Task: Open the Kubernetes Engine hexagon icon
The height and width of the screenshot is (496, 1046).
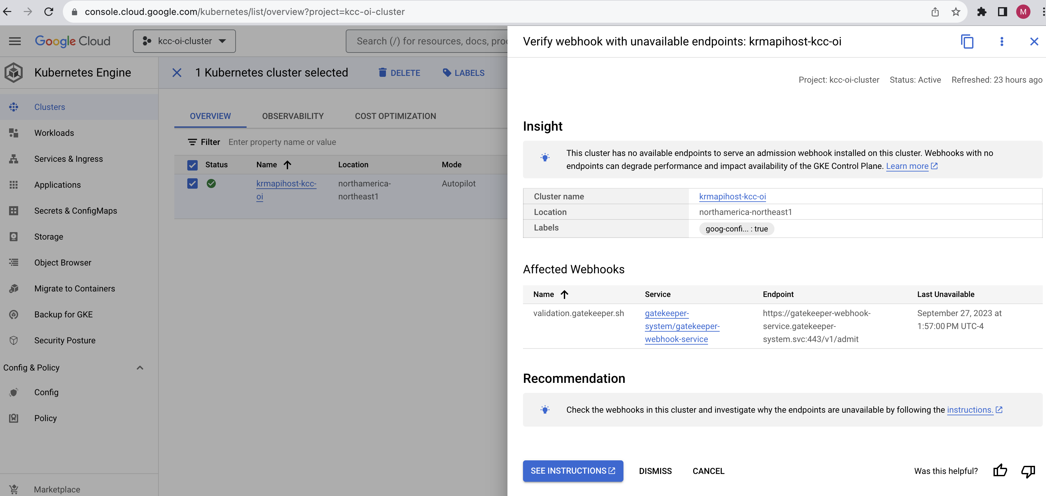Action: [13, 72]
